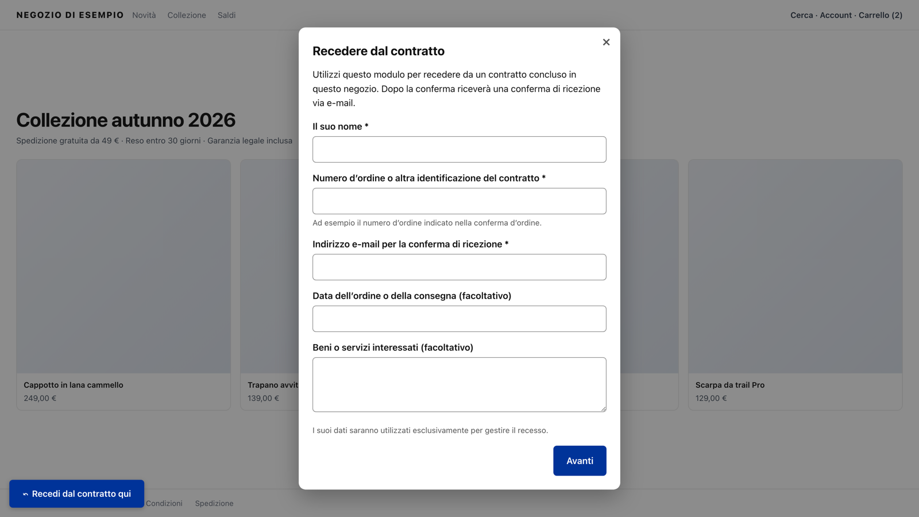
Task: Select the Data dell'ordine field
Action: coord(459,319)
